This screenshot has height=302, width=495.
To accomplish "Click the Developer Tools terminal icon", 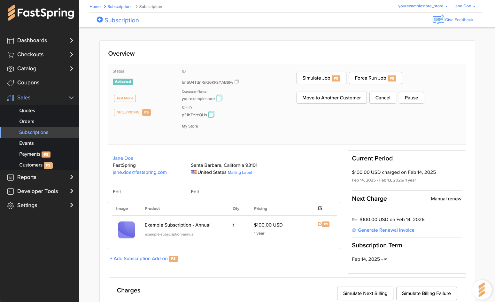I will [x=11, y=191].
